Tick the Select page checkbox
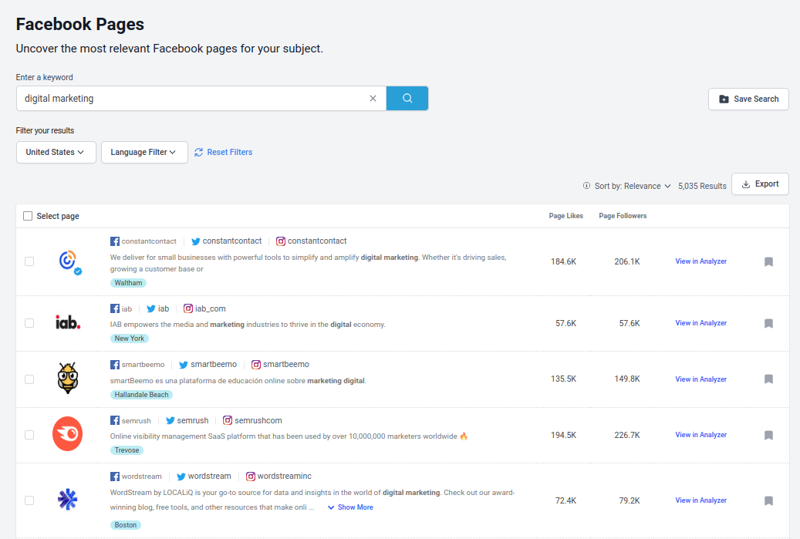Viewport: 800px width, 539px height. (x=29, y=217)
